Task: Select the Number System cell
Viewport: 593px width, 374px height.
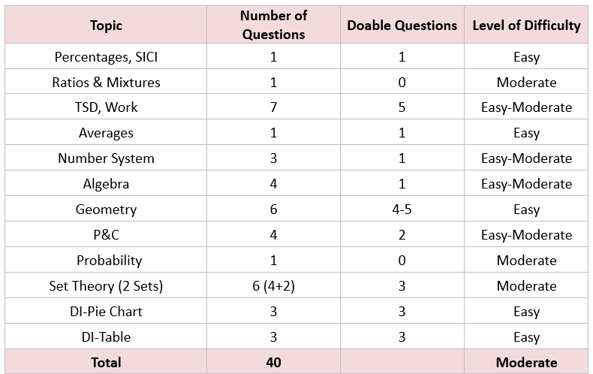Action: [x=106, y=158]
